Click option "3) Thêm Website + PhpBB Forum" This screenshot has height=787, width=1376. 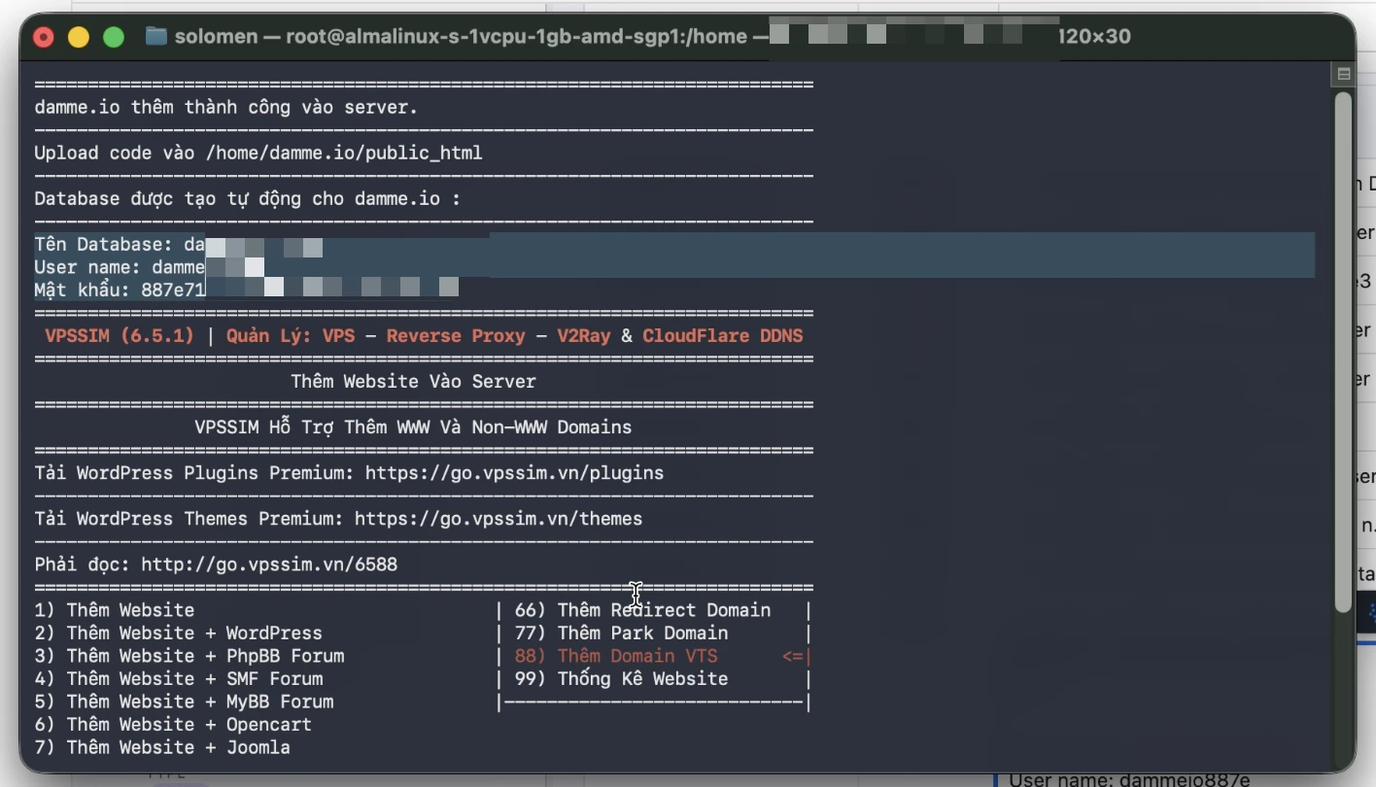click(x=189, y=656)
